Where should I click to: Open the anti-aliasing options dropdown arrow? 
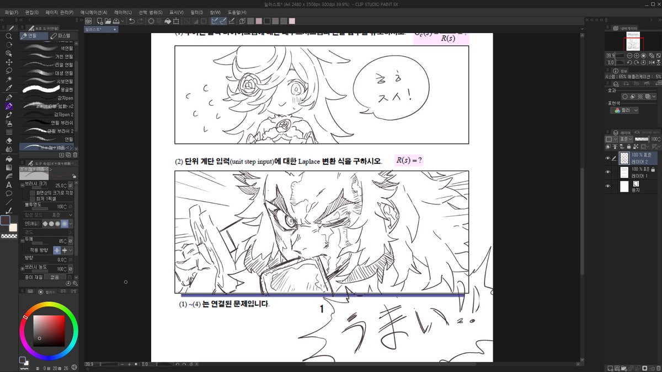[x=71, y=224]
